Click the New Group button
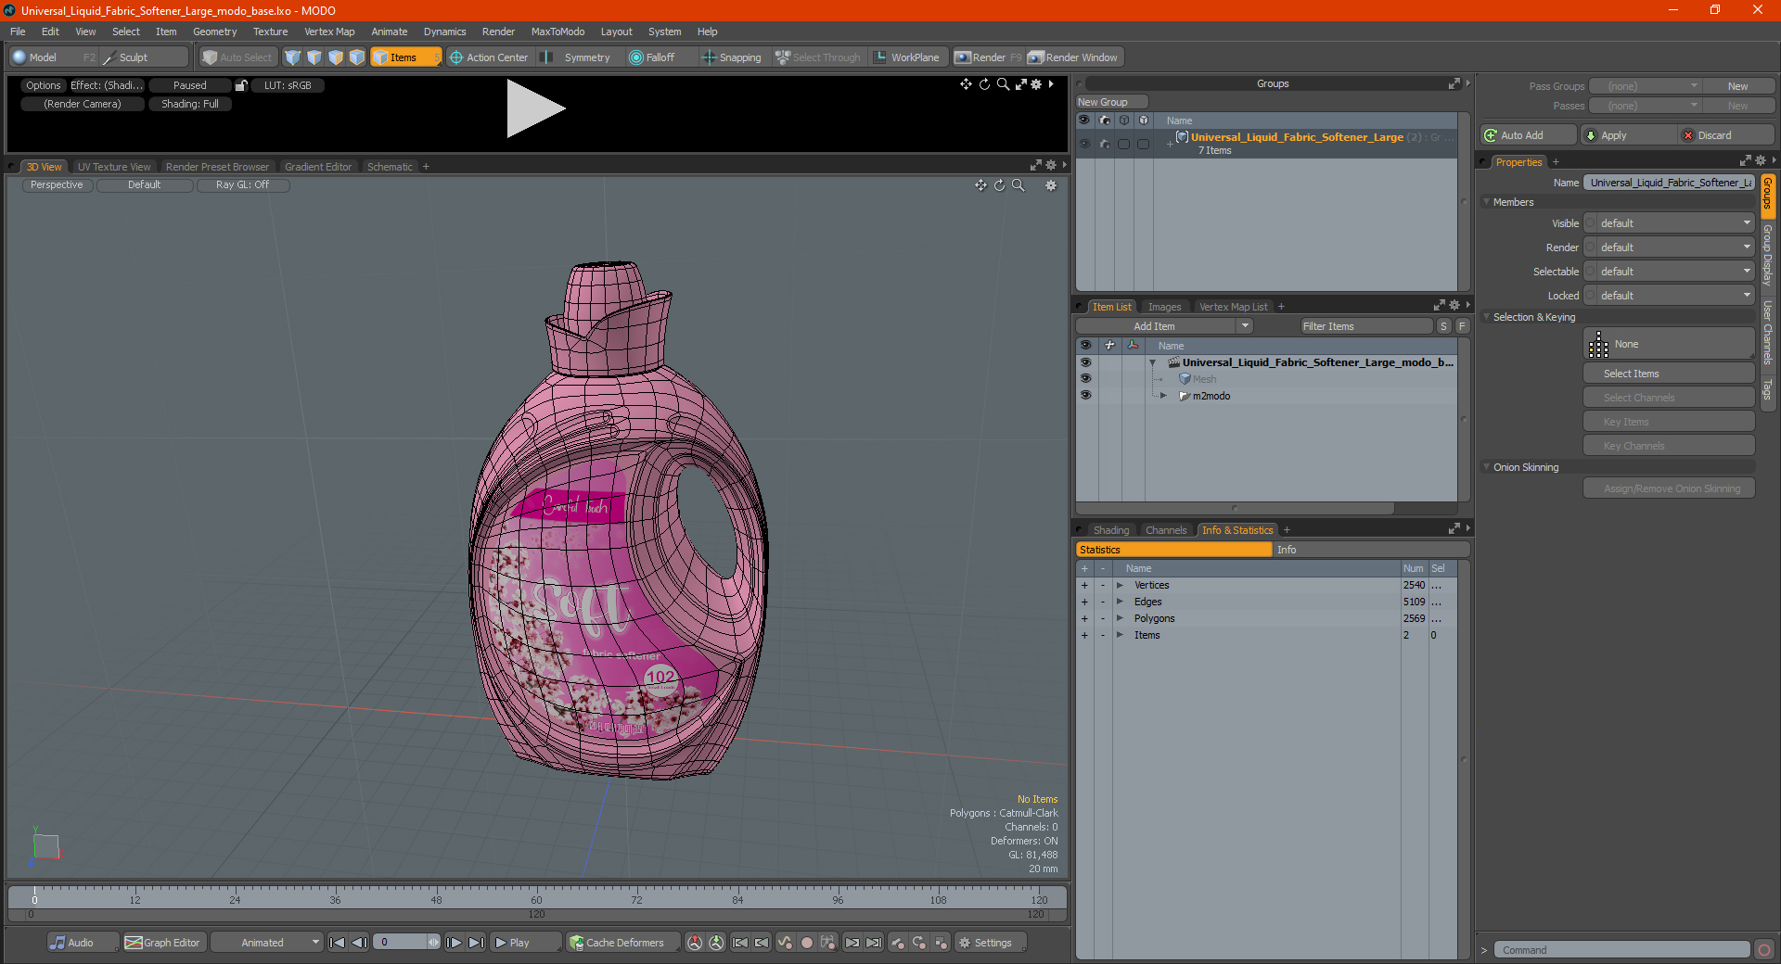The image size is (1781, 964). (x=1111, y=102)
